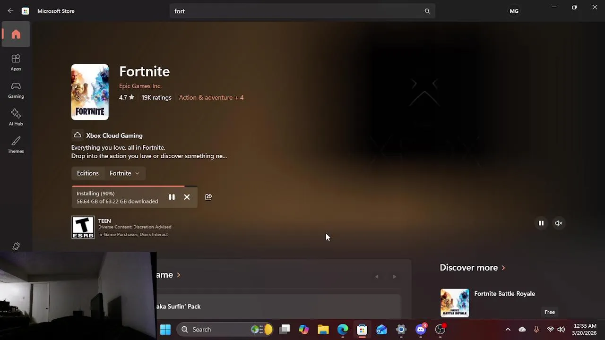Click the Editions label
Image resolution: width=605 pixels, height=340 pixels.
pos(88,173)
